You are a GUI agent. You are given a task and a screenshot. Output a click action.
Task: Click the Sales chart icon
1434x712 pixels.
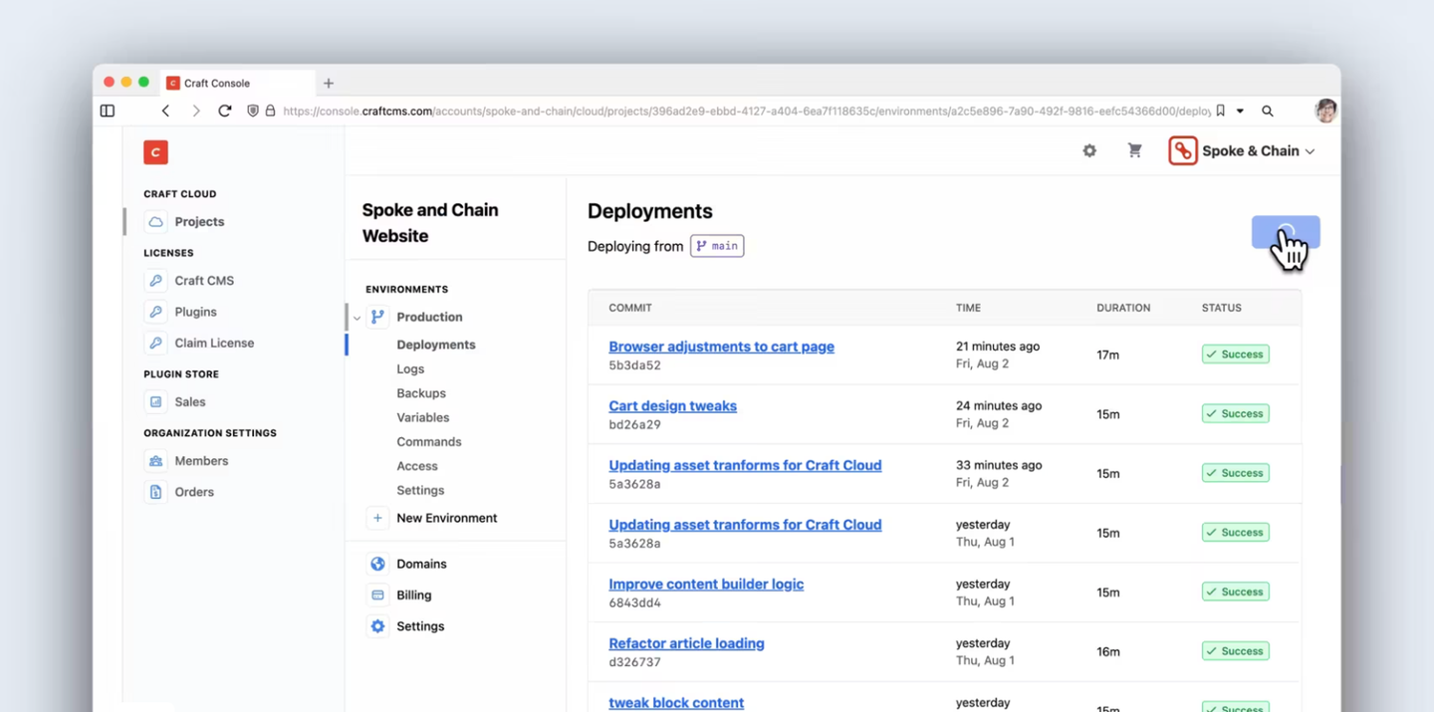(155, 402)
